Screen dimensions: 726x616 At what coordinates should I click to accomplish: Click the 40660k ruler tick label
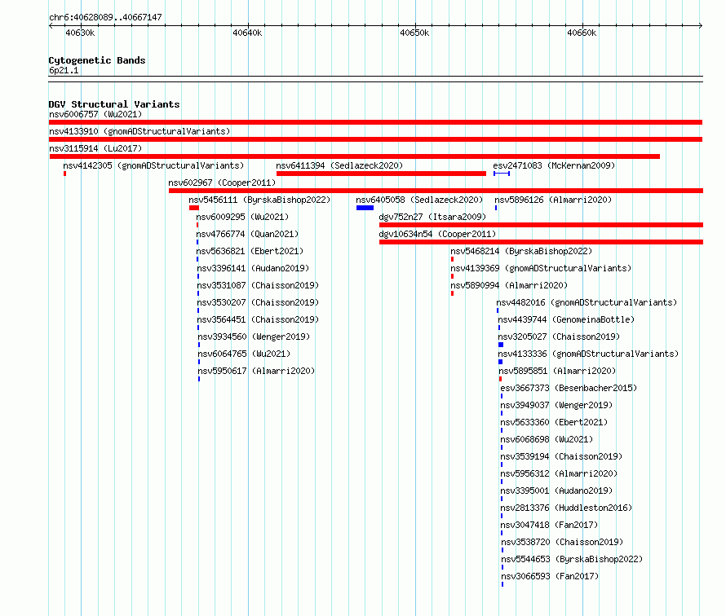pyautogui.click(x=582, y=33)
